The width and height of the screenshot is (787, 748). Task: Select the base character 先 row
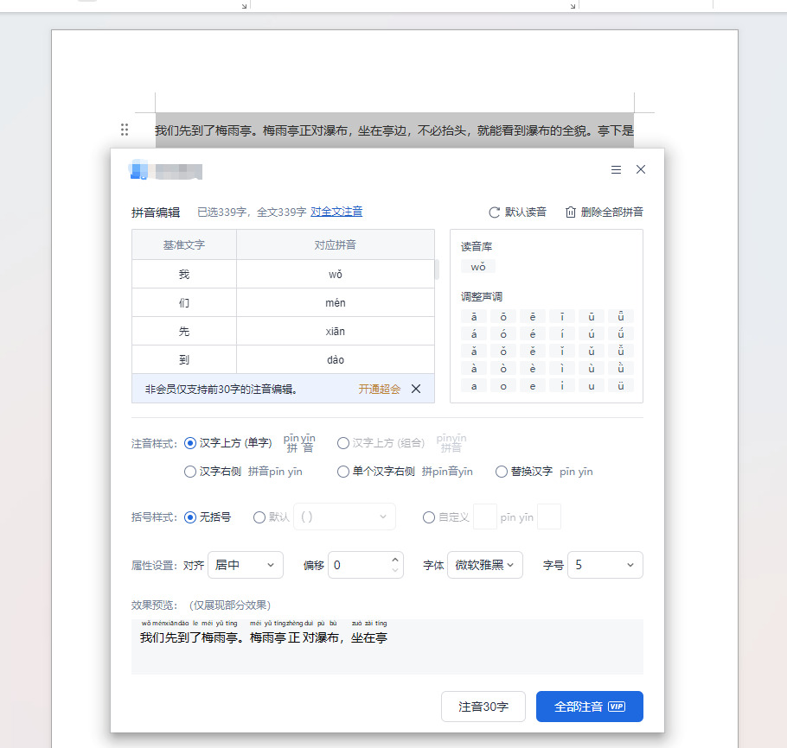[184, 332]
